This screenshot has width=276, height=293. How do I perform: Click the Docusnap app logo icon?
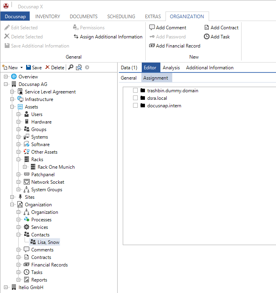coord(6,6)
